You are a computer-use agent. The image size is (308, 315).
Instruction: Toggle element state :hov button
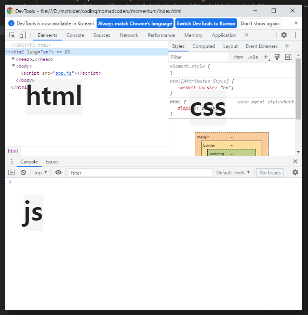coord(238,57)
